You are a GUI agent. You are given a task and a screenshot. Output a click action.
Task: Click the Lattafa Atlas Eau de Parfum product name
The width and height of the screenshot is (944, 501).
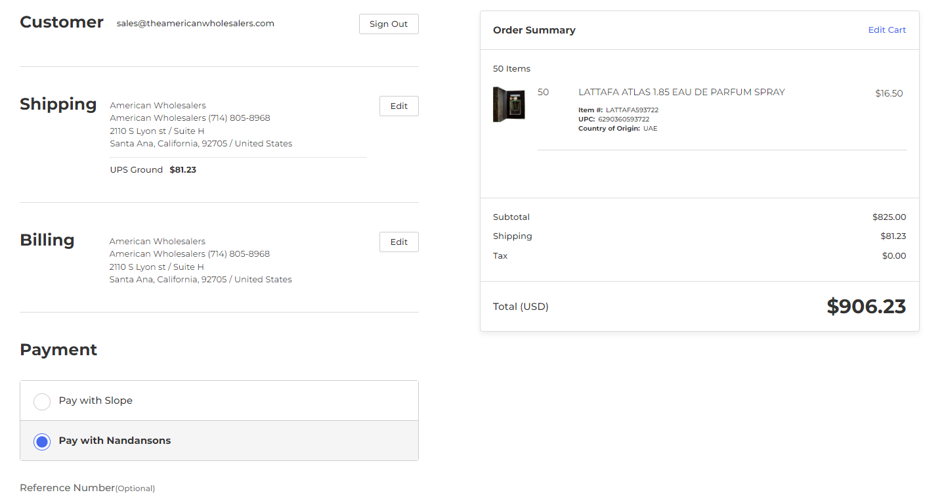[x=681, y=92]
